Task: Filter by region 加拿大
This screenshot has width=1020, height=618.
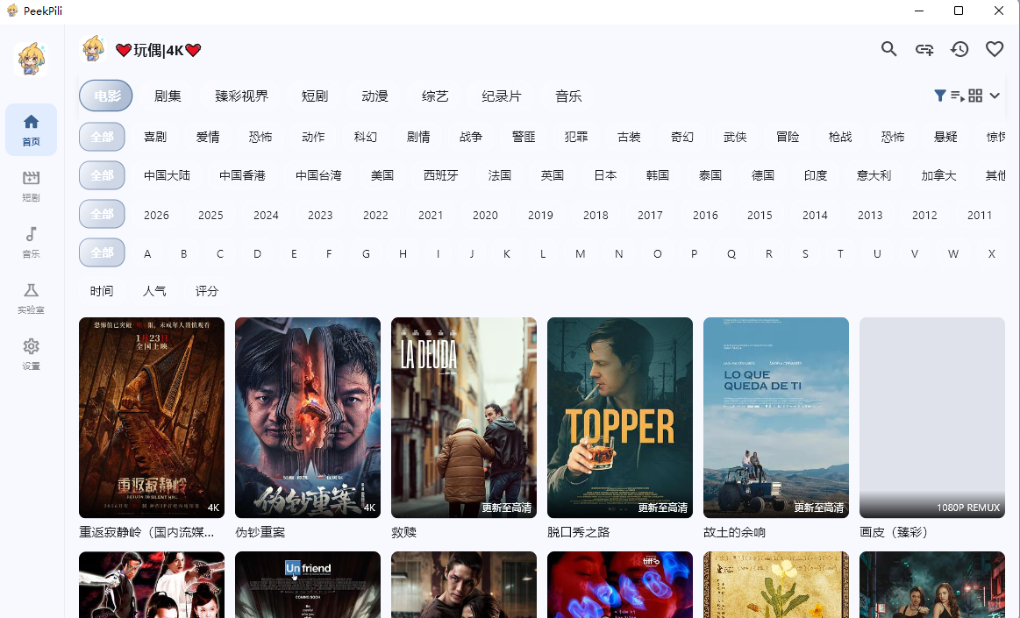Action: point(938,175)
